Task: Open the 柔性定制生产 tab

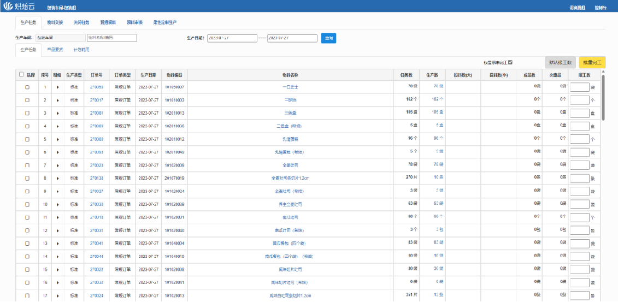Action: pyautogui.click(x=165, y=22)
